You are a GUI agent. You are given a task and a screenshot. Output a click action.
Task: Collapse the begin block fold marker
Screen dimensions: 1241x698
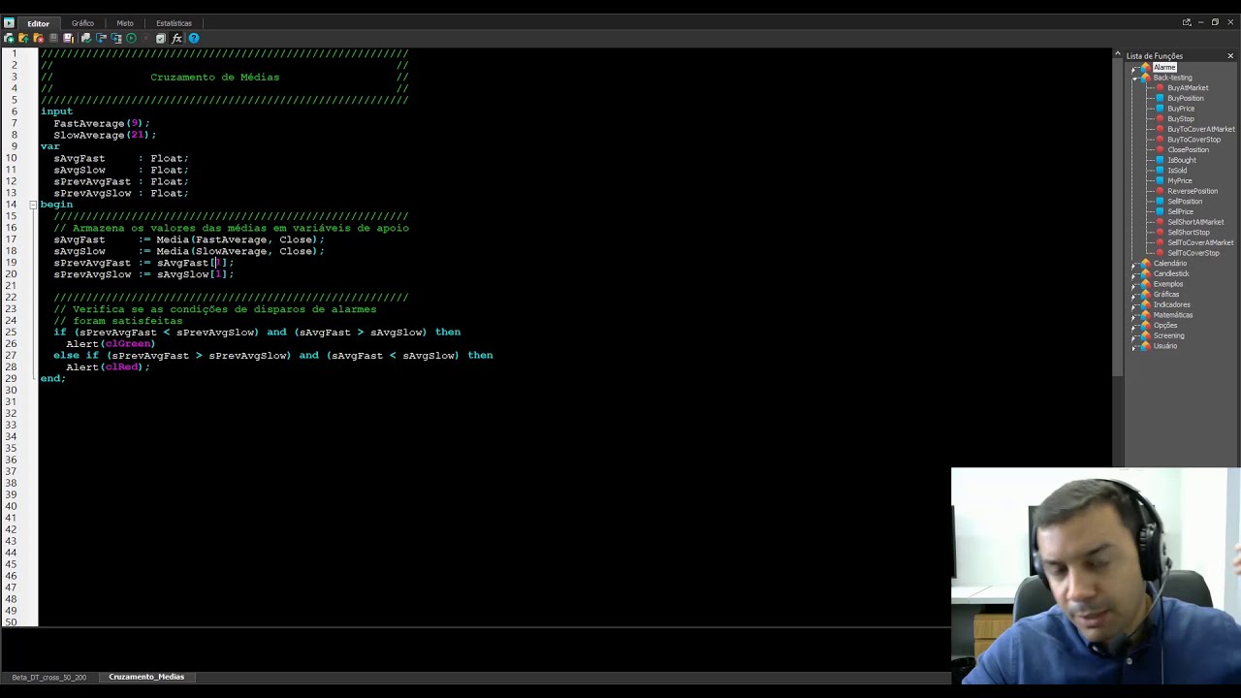point(33,205)
